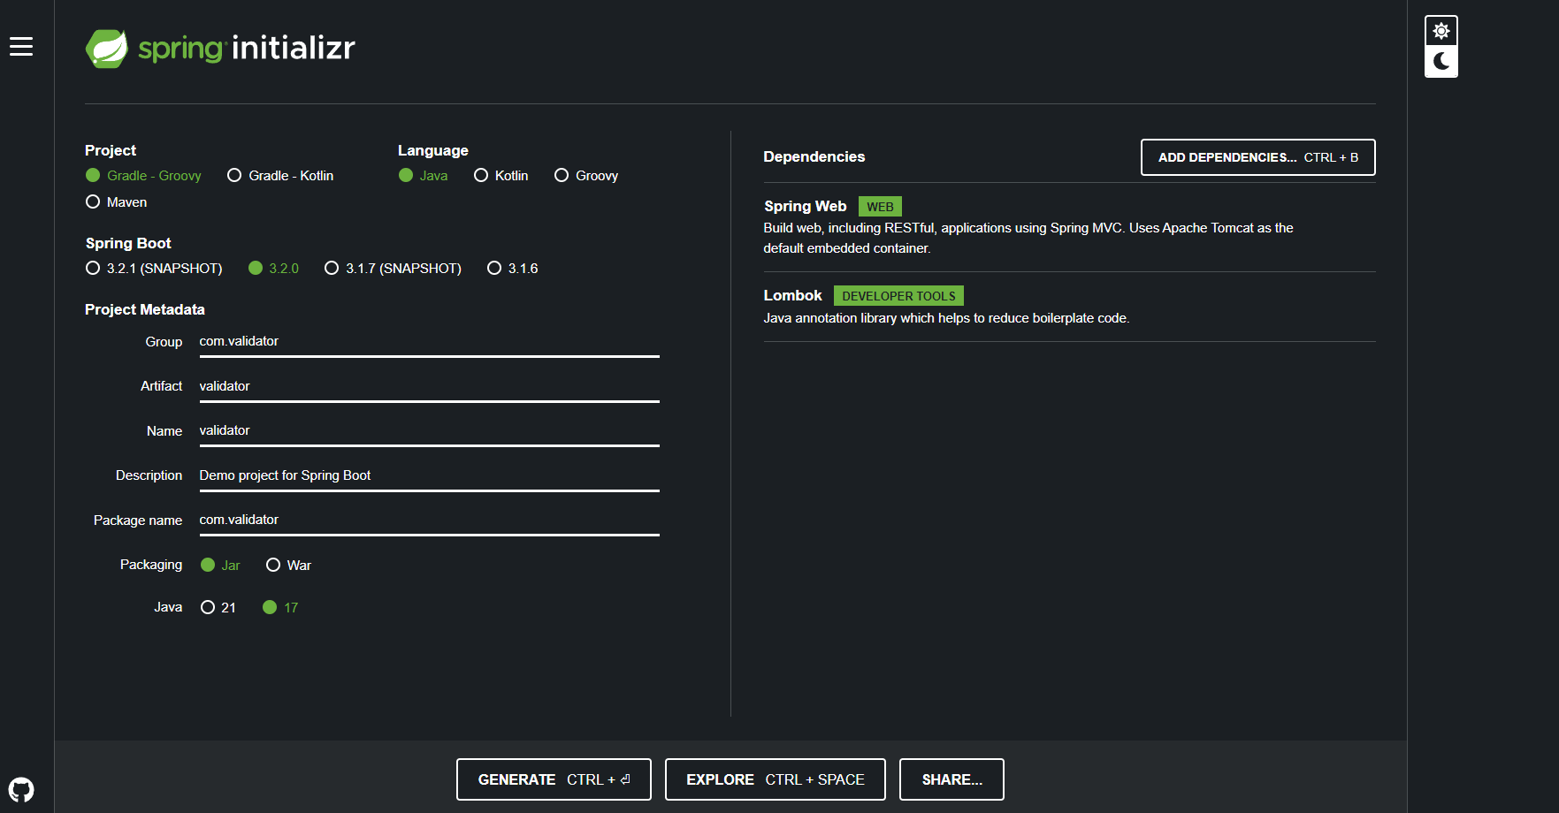Screen dimensions: 1559x813
Task: Select War packaging
Action: [x=288, y=566]
